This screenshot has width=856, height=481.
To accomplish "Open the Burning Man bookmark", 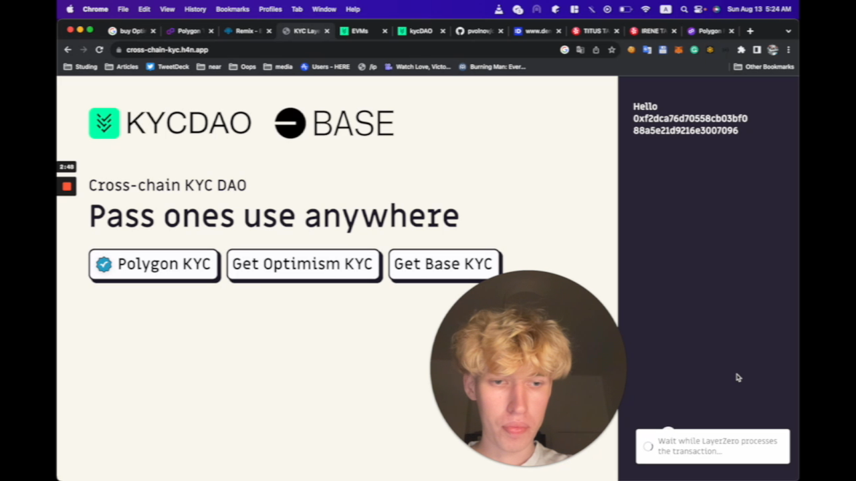I will [492, 67].
